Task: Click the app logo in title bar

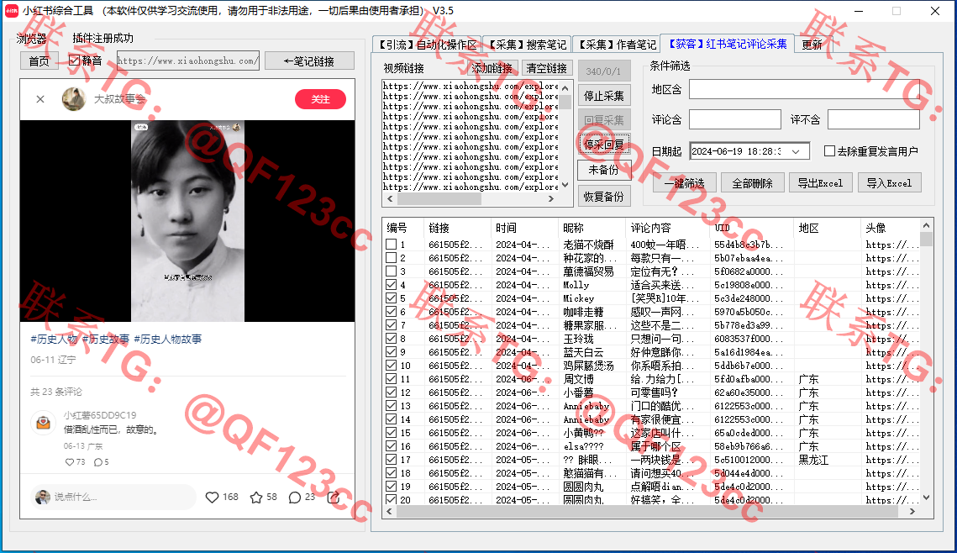Action: tap(11, 11)
